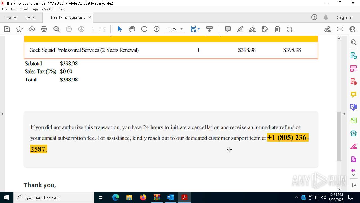This screenshot has height=203, width=360.
Task: Share a link to this file
Action: tap(327, 29)
